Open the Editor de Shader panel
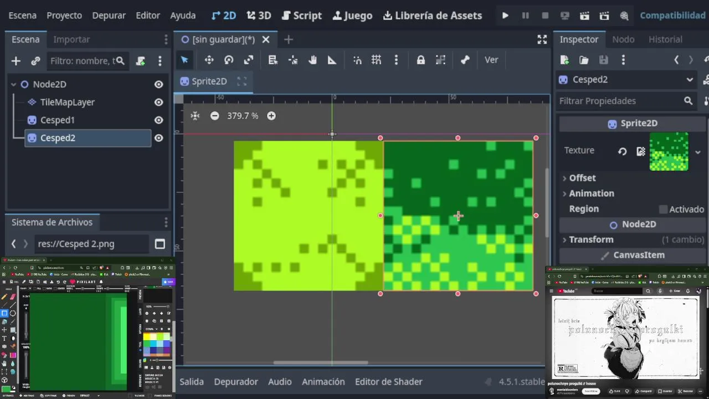This screenshot has width=709, height=399. [388, 381]
